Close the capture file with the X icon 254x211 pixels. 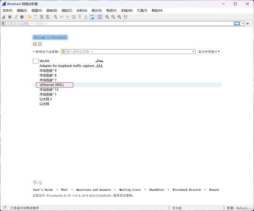(42, 17)
